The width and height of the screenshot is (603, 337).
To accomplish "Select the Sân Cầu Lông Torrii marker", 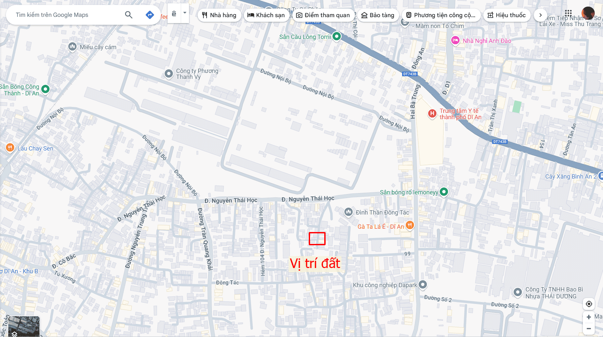I will click(336, 36).
